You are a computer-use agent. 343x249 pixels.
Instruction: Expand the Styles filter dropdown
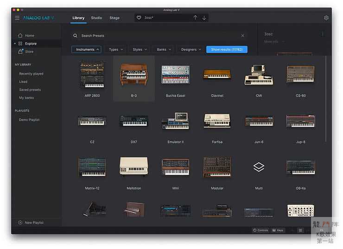(x=140, y=50)
